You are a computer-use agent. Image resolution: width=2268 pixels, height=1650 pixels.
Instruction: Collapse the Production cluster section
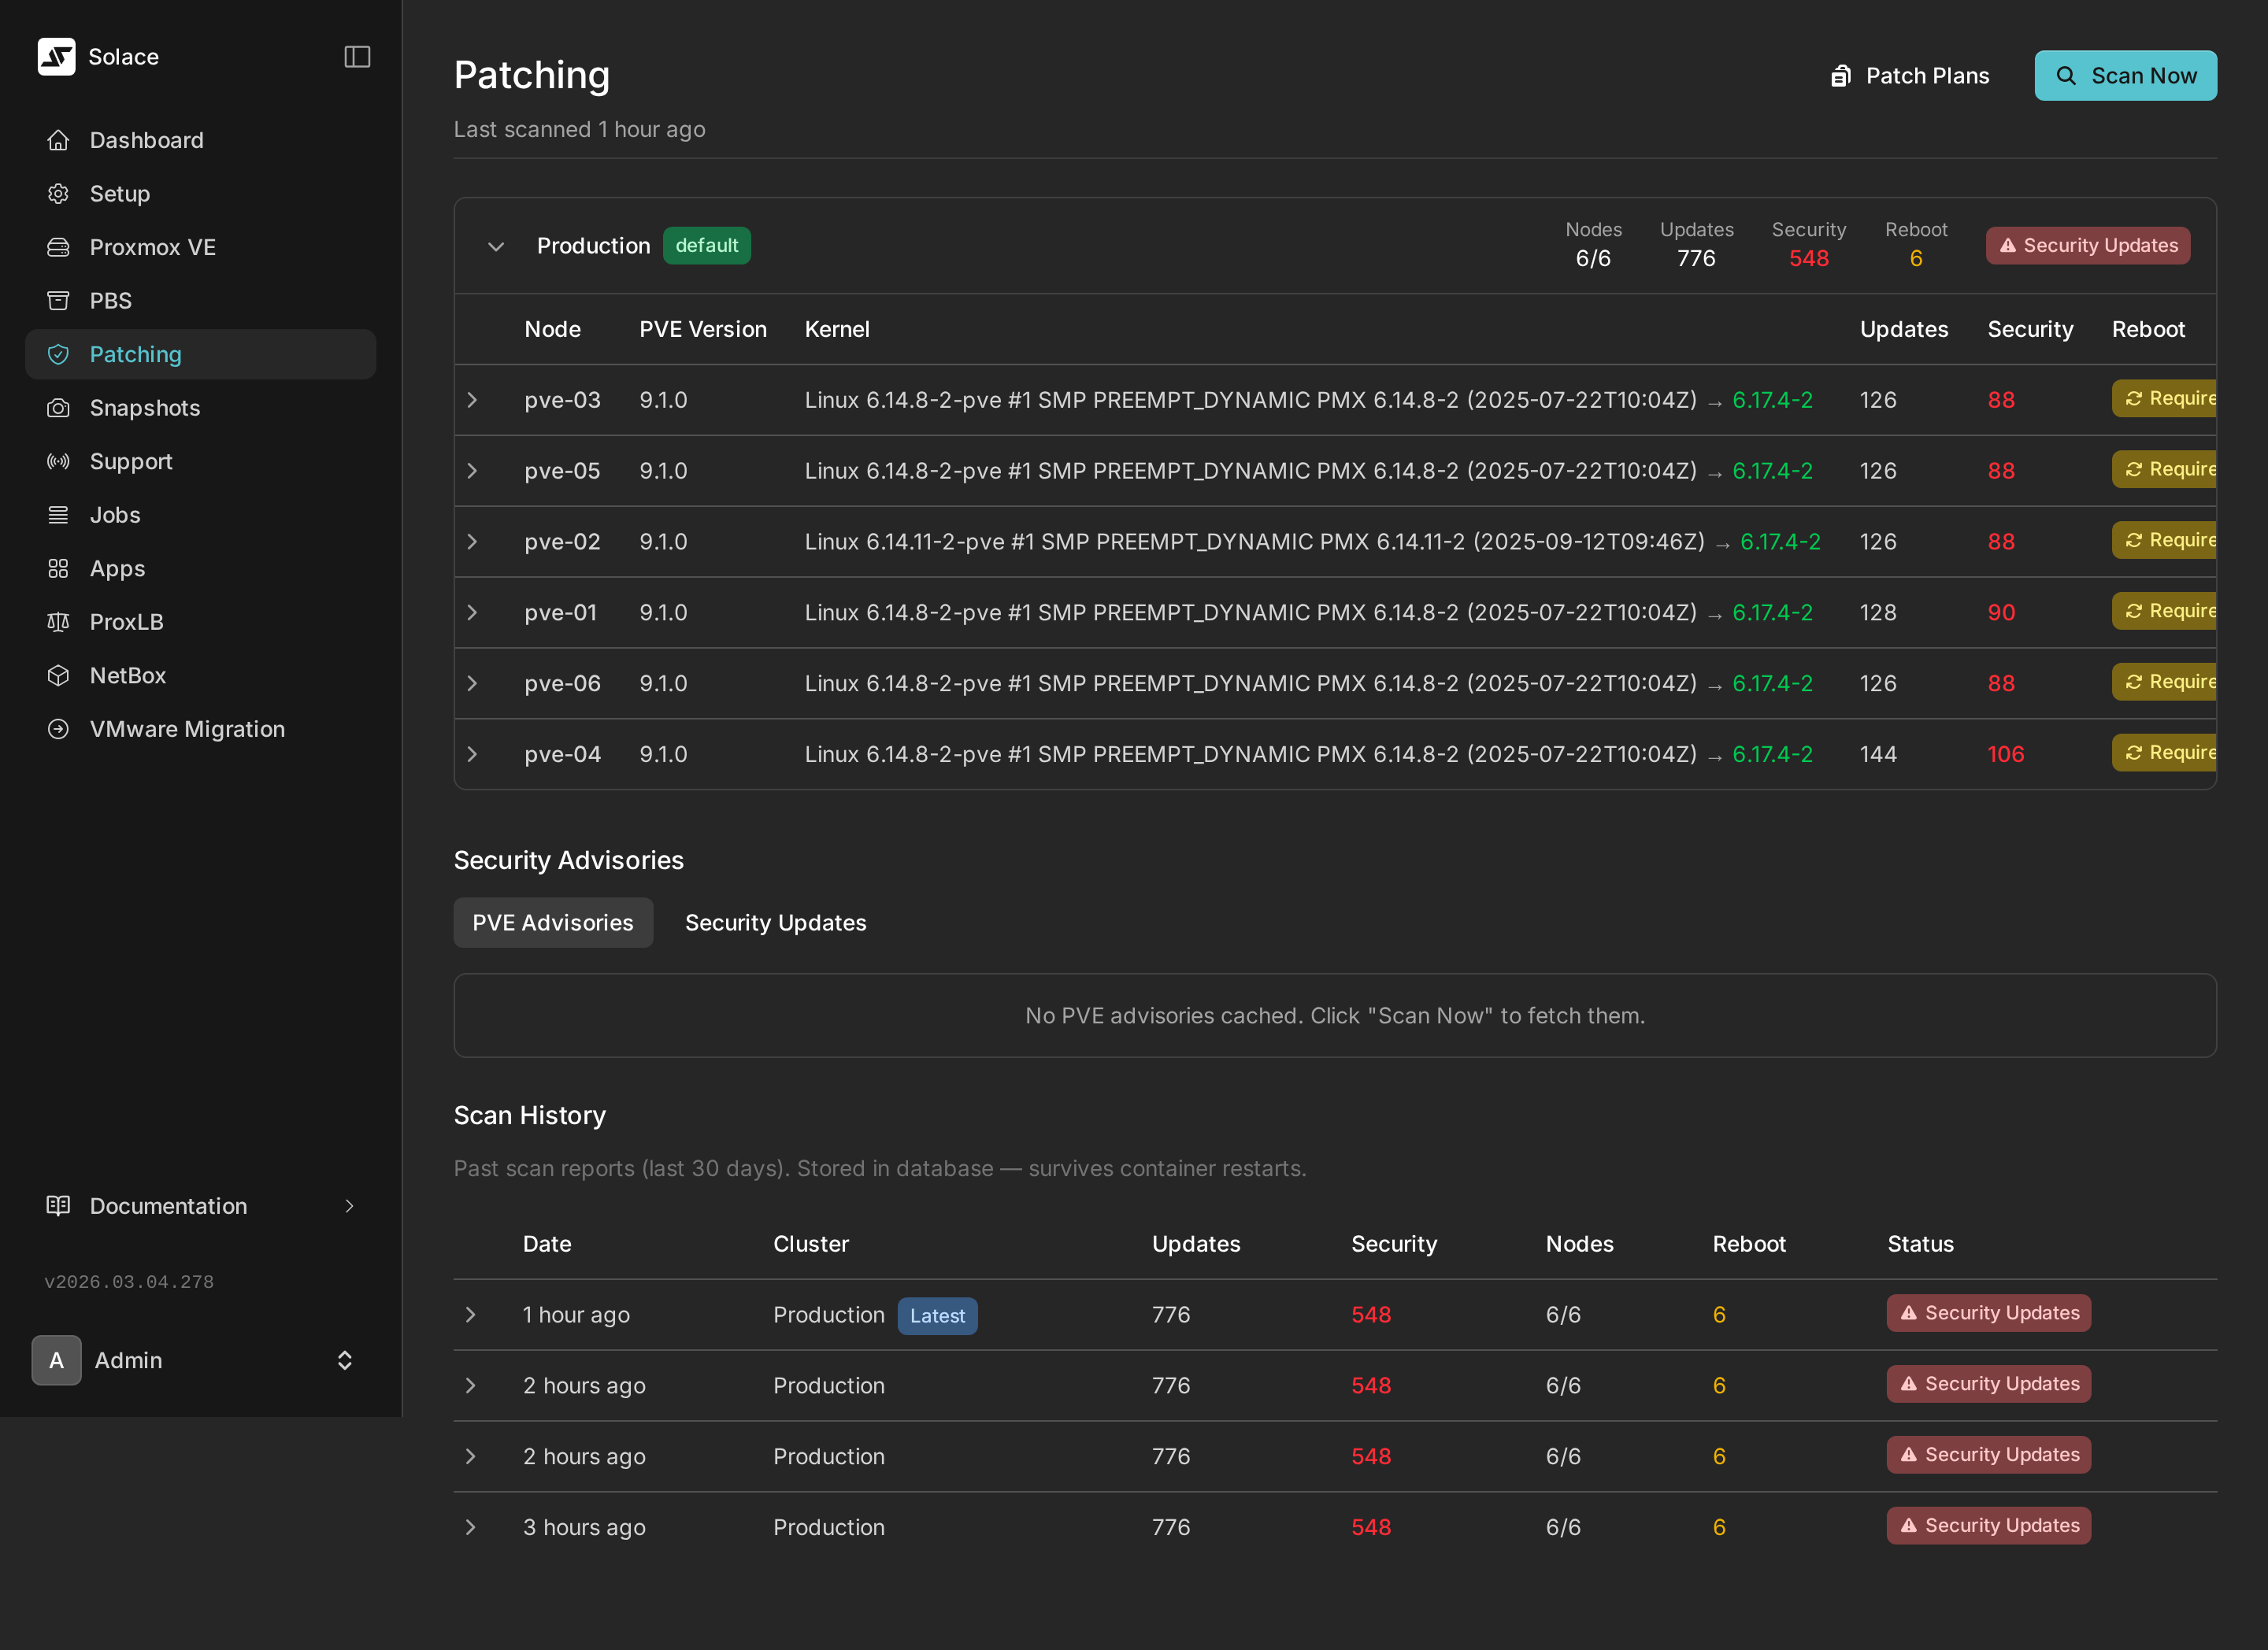coord(494,245)
